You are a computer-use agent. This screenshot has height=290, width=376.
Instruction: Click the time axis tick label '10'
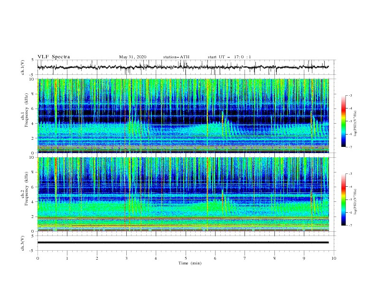pos(334,258)
